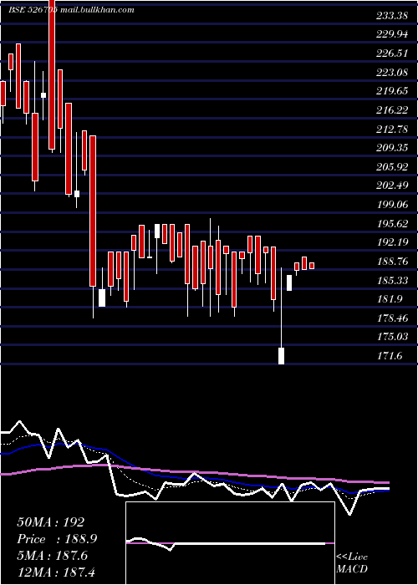Screen dimensions: 418x585
Task: Click the 212.78 price axis label
Action: (393, 130)
